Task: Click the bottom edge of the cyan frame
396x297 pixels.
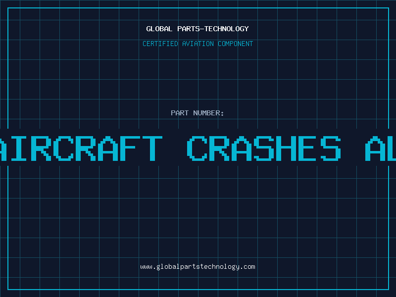Action: click(198, 290)
